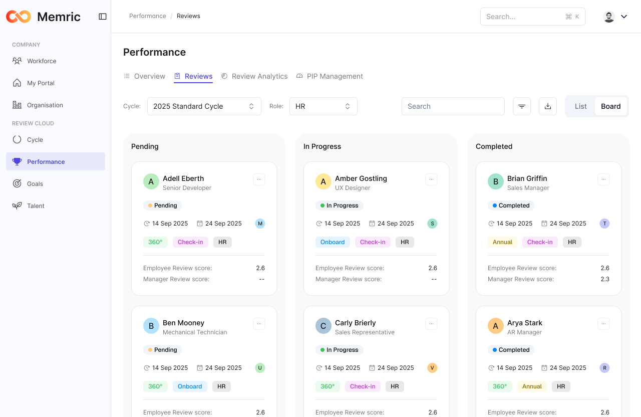Open the Talent page
The height and width of the screenshot is (417, 641).
click(56, 206)
